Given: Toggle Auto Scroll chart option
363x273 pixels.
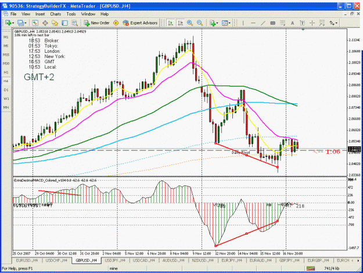Looking at the screenshot, I should pos(171,23).
